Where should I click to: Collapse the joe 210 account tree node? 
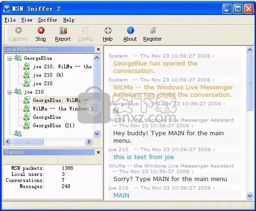click(x=10, y=92)
